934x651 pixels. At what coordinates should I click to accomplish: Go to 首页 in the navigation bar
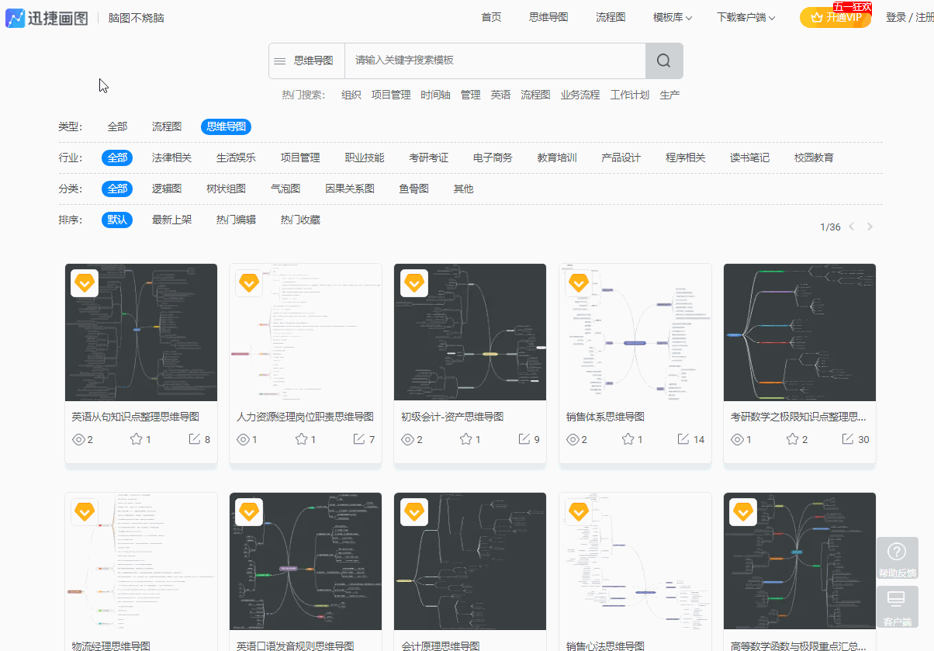(491, 16)
